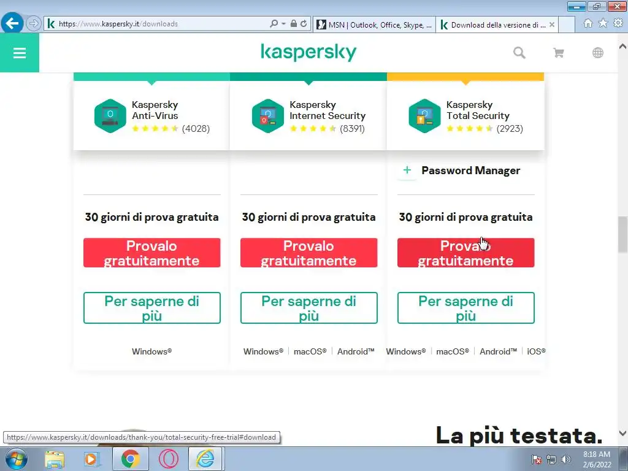
Task: Open the shopping cart icon
Action: [558, 53]
